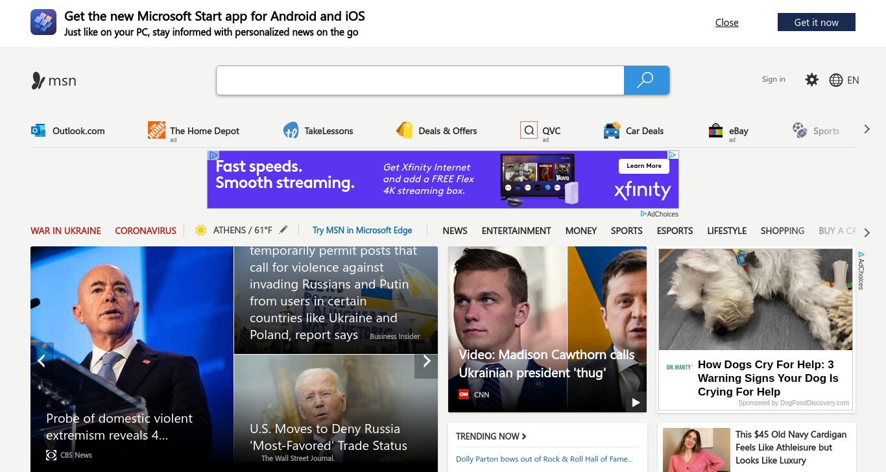Click The Home Depot logo icon

click(156, 130)
